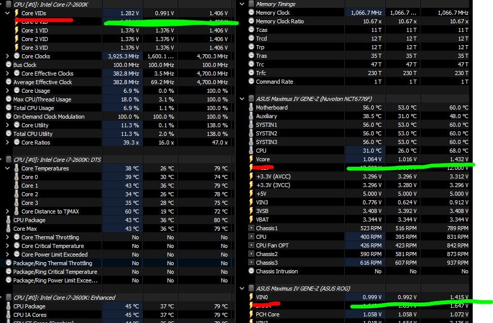Select the Intel Core i7-2600K Enhanced header
This screenshot has width=493, height=323.
[x=118, y=298]
